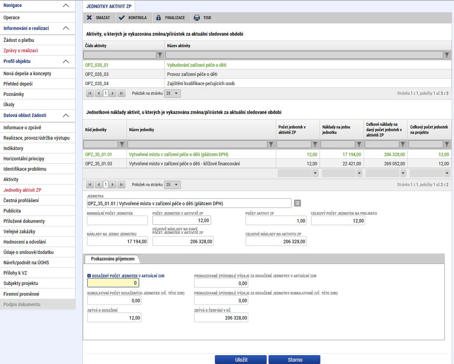Open Přehled depeší menu item
This screenshot has width=454, height=364.
point(37,84)
